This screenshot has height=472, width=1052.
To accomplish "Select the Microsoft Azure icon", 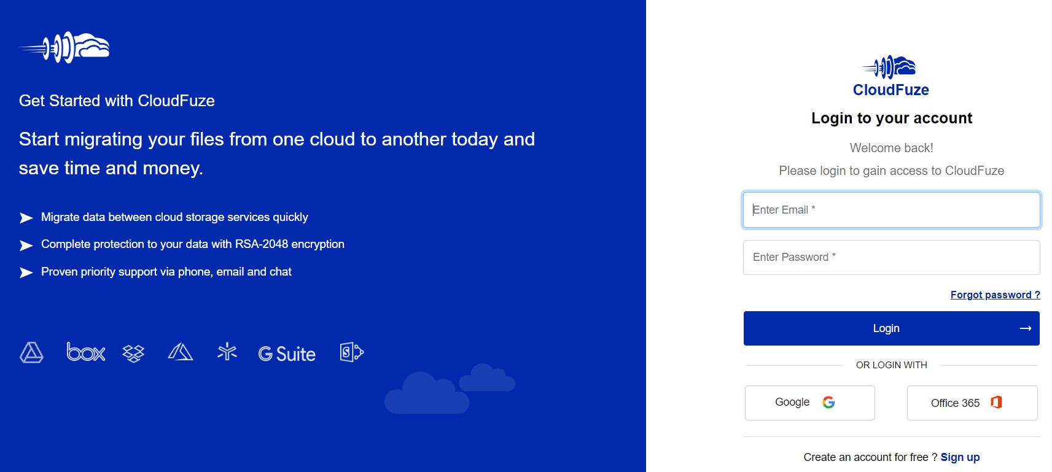I will (x=180, y=353).
